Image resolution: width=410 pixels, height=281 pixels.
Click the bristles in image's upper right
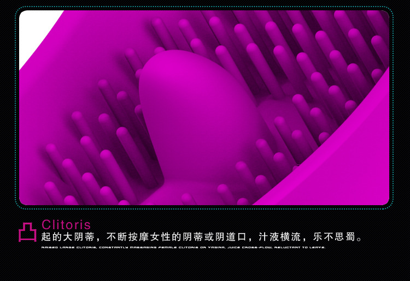328,49
